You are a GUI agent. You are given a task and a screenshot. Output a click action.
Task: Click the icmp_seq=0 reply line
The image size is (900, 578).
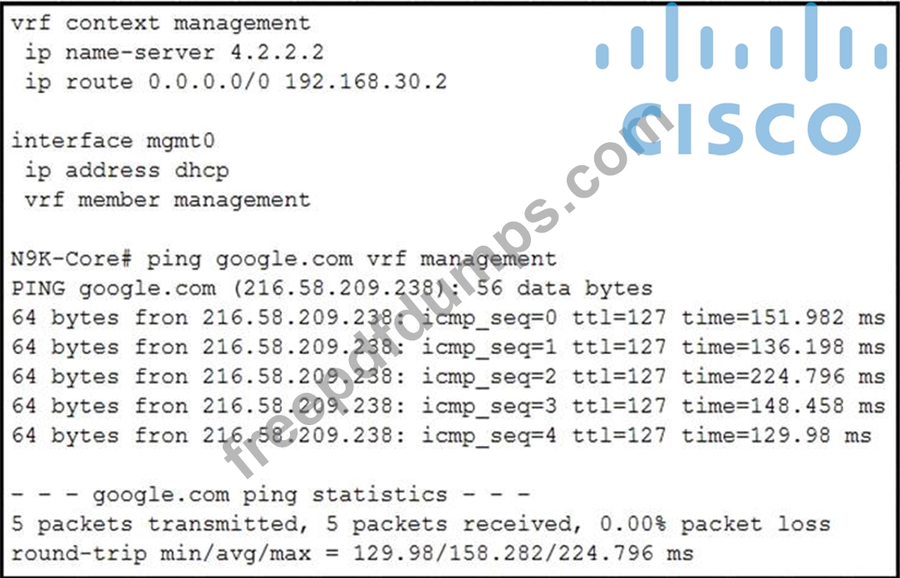[448, 318]
